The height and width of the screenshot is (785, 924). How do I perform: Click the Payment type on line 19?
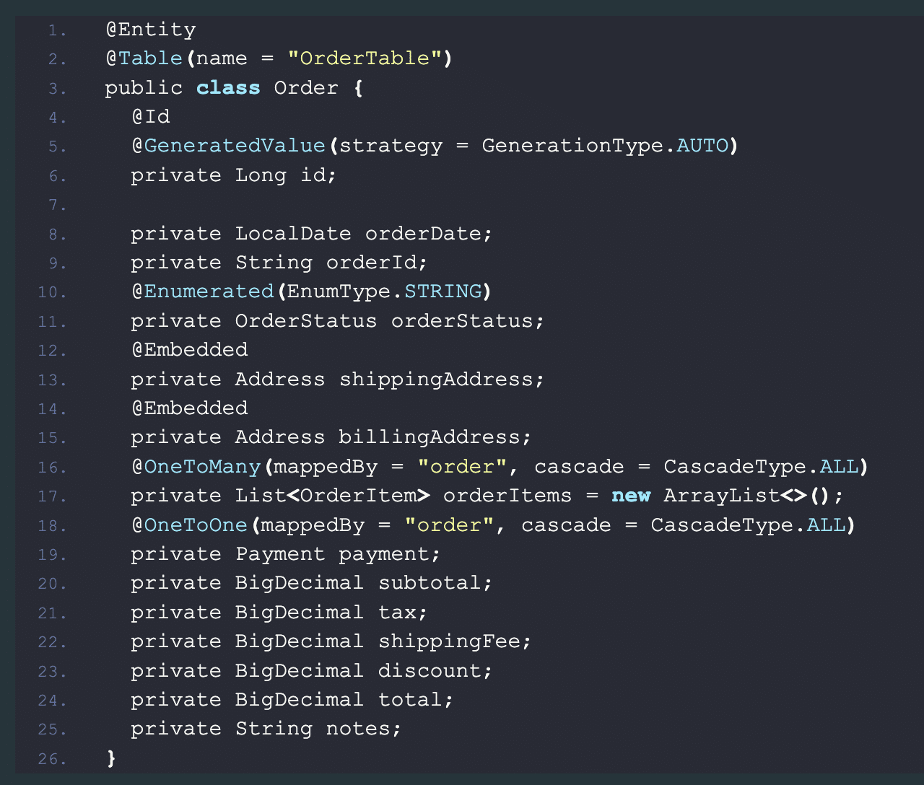[x=280, y=554]
